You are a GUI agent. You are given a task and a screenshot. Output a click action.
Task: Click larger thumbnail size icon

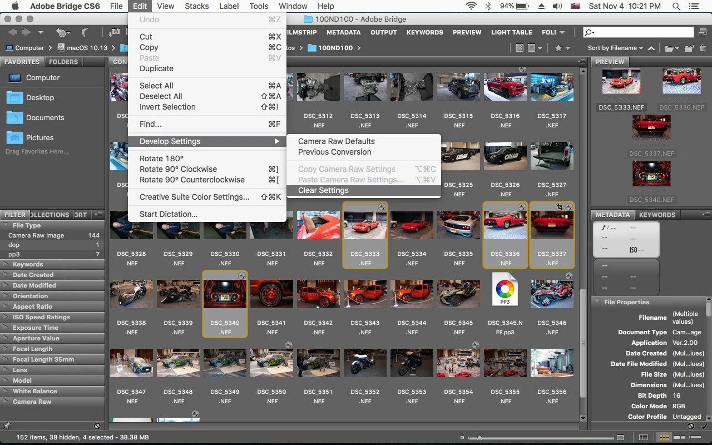(x=620, y=437)
